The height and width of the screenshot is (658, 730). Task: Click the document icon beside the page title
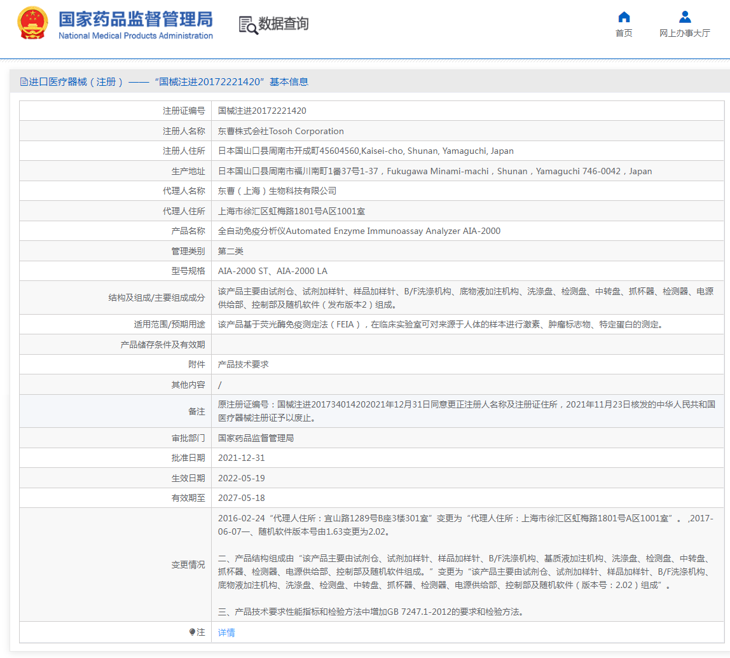(x=22, y=83)
